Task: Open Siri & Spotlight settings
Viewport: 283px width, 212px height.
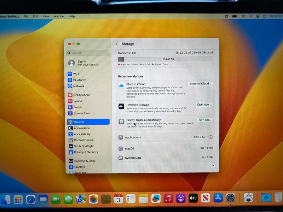Action: point(81,146)
